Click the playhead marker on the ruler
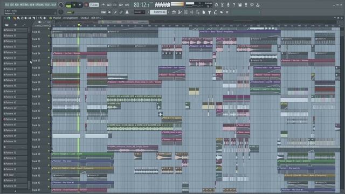Image resolution: width=345 pixels, height=194 pixels. tap(79, 25)
